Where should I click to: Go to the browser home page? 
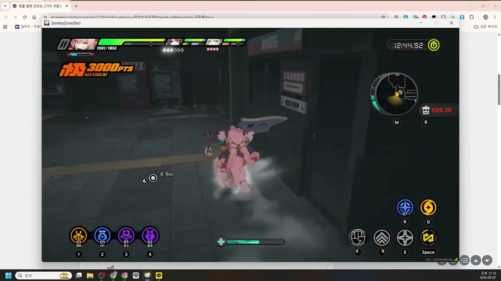[x=34, y=17]
